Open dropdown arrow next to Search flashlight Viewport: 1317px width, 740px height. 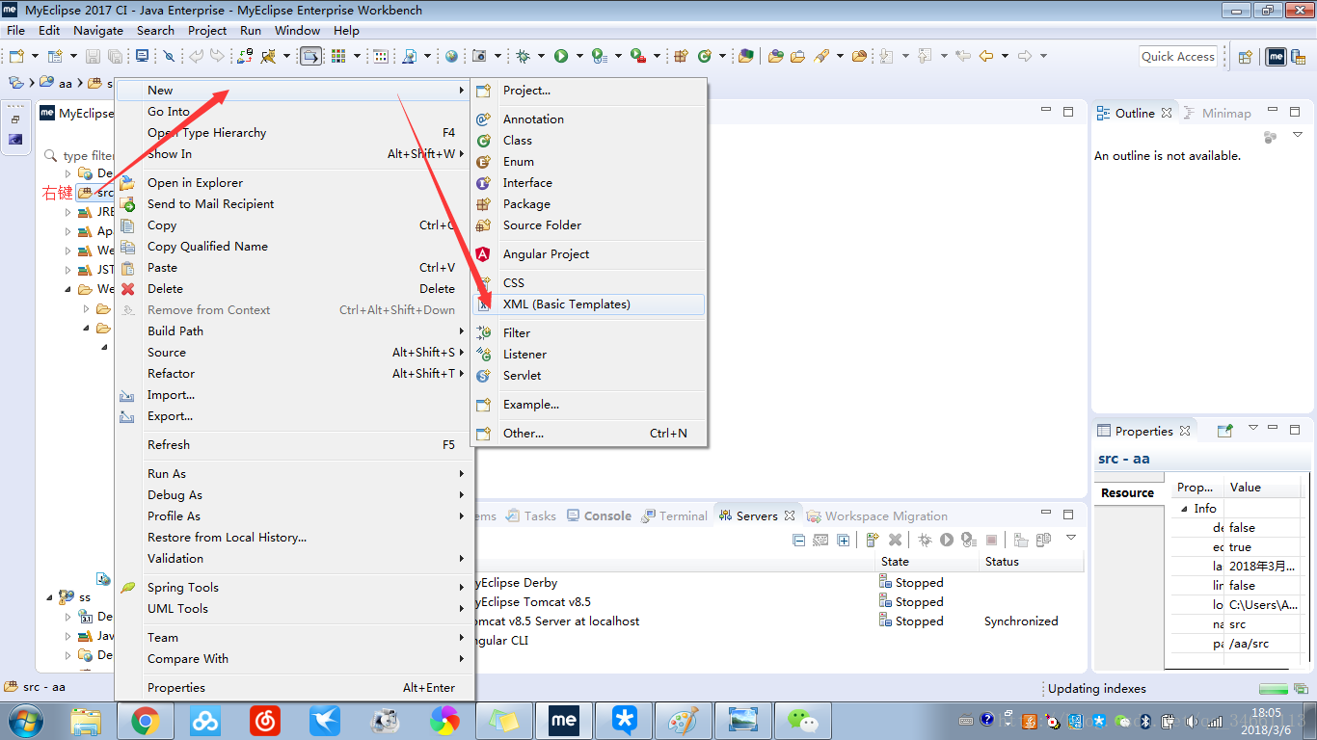pos(838,56)
